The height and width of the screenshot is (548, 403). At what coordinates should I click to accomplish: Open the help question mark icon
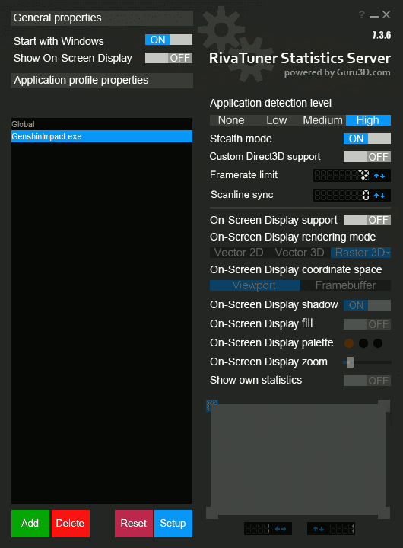pos(361,14)
